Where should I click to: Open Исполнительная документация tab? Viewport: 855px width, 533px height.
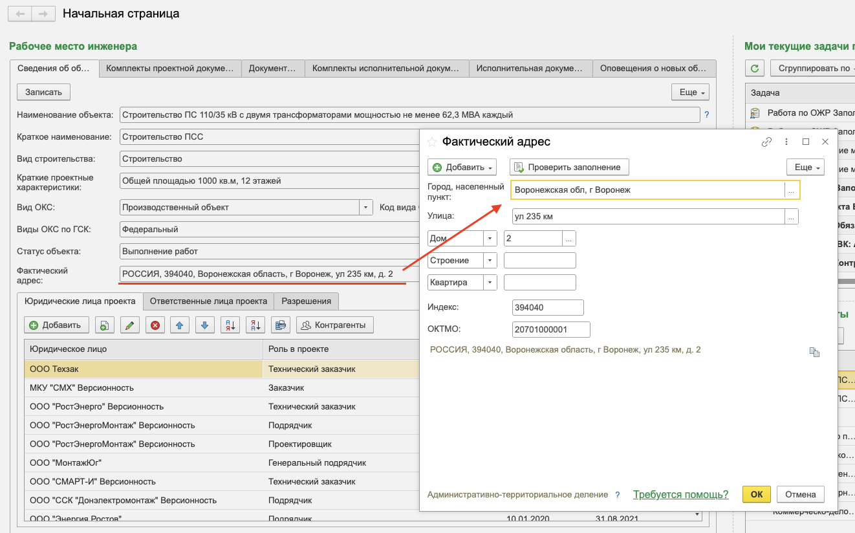point(530,68)
